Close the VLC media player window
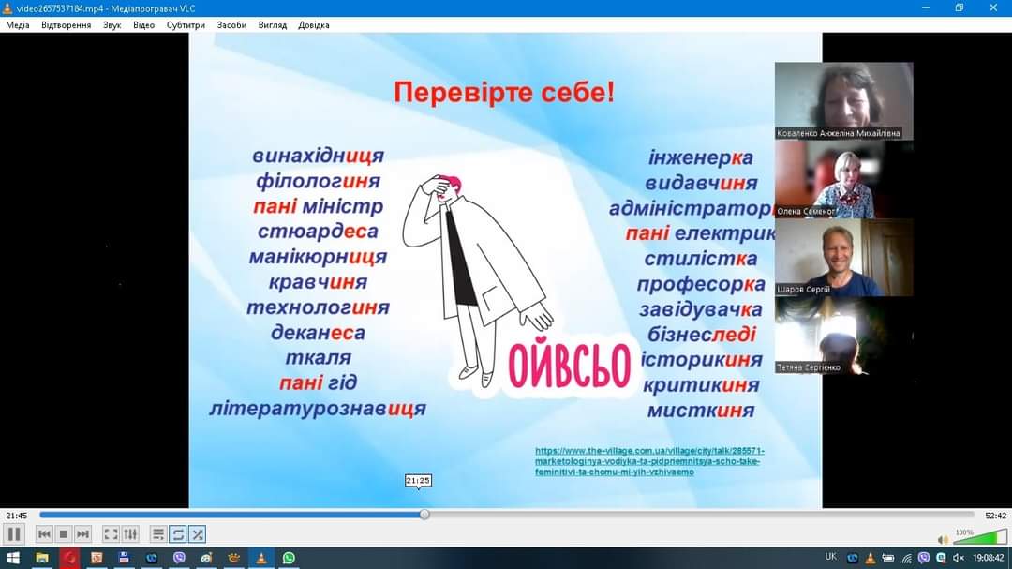Image resolution: width=1012 pixels, height=569 pixels. point(993,8)
